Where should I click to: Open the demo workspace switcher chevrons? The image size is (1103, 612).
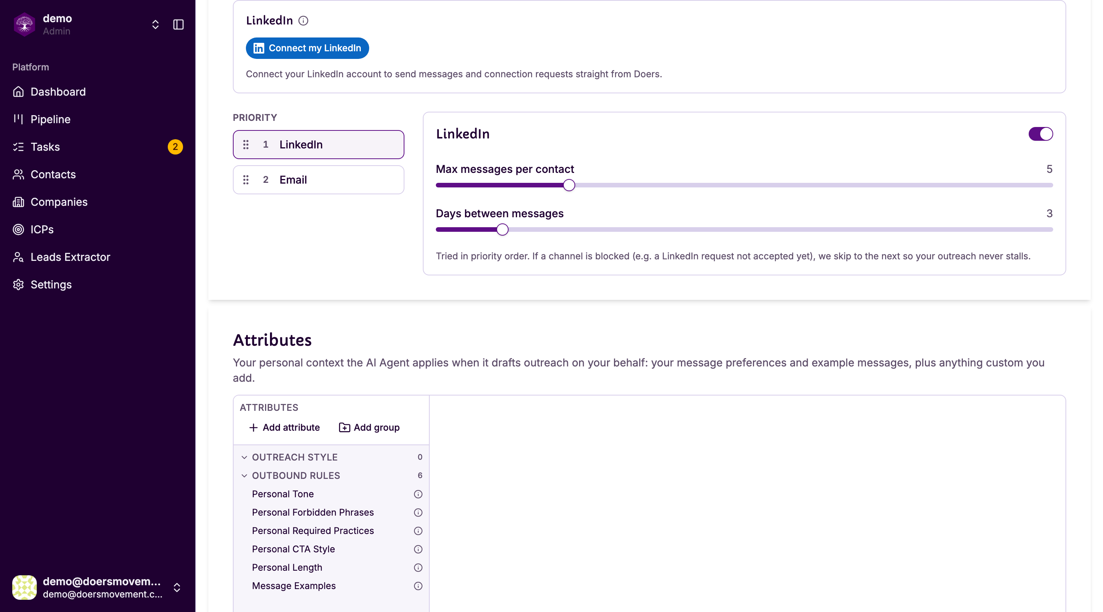[x=155, y=24]
